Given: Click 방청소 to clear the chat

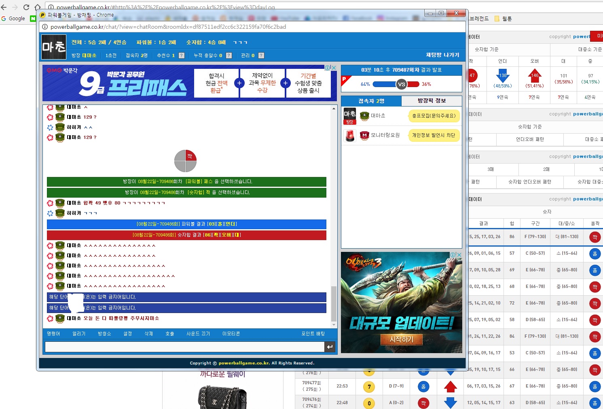Looking at the screenshot, I should pos(104,334).
